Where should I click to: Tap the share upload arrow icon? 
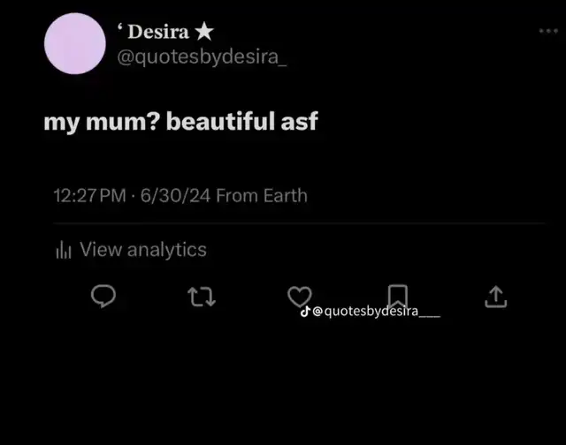(x=496, y=298)
